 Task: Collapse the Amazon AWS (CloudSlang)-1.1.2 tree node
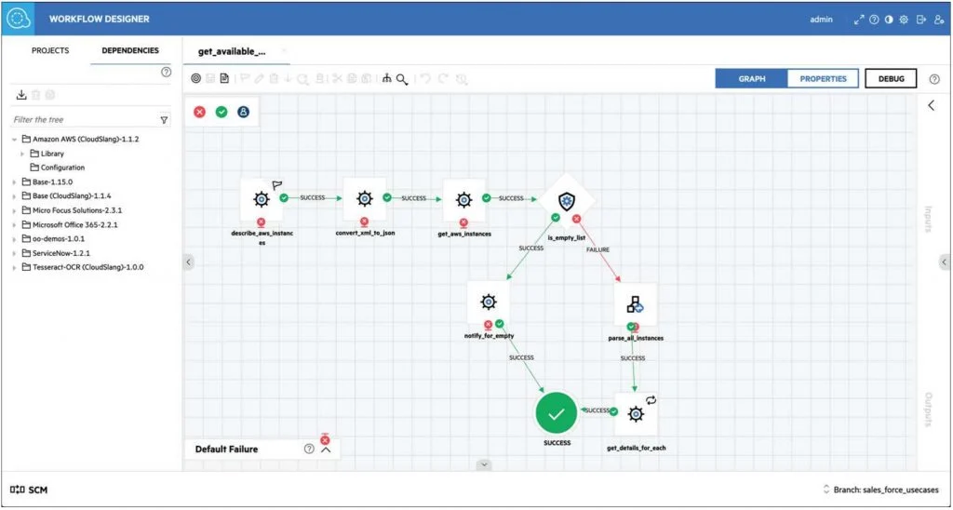click(15, 140)
